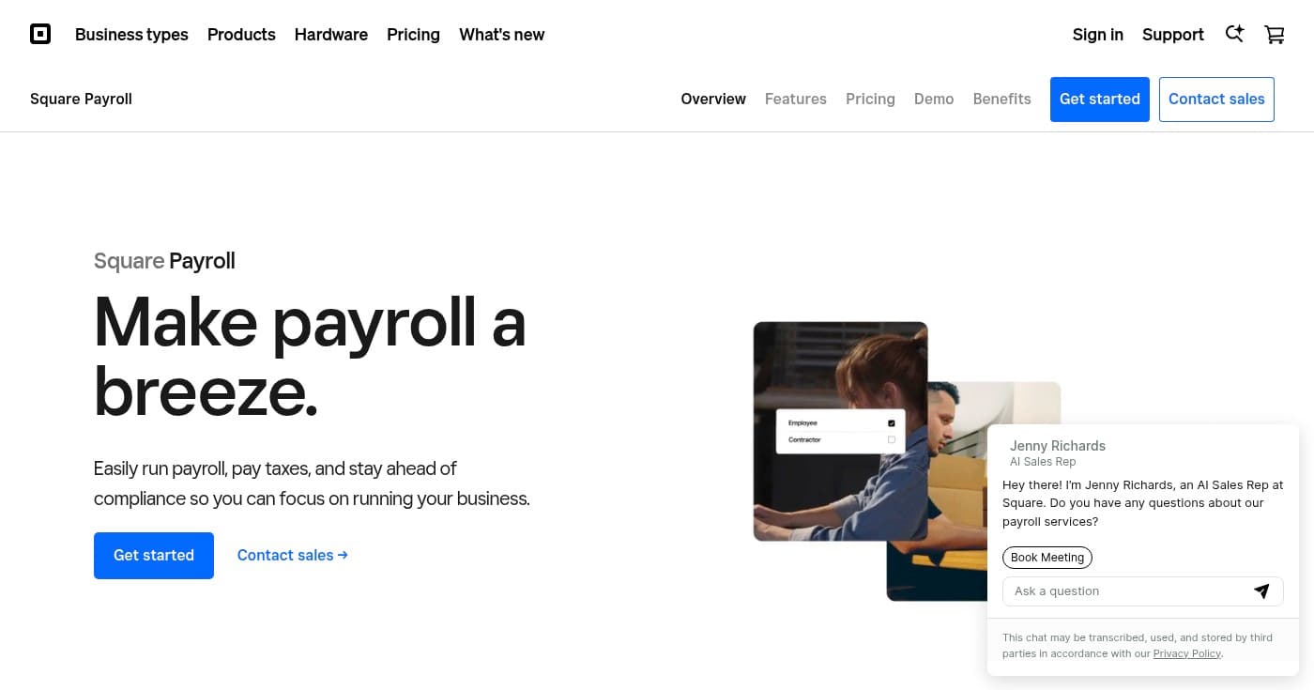Image resolution: width=1314 pixels, height=690 pixels.
Task: Click Get started in the Payroll navigation
Action: (x=1099, y=99)
